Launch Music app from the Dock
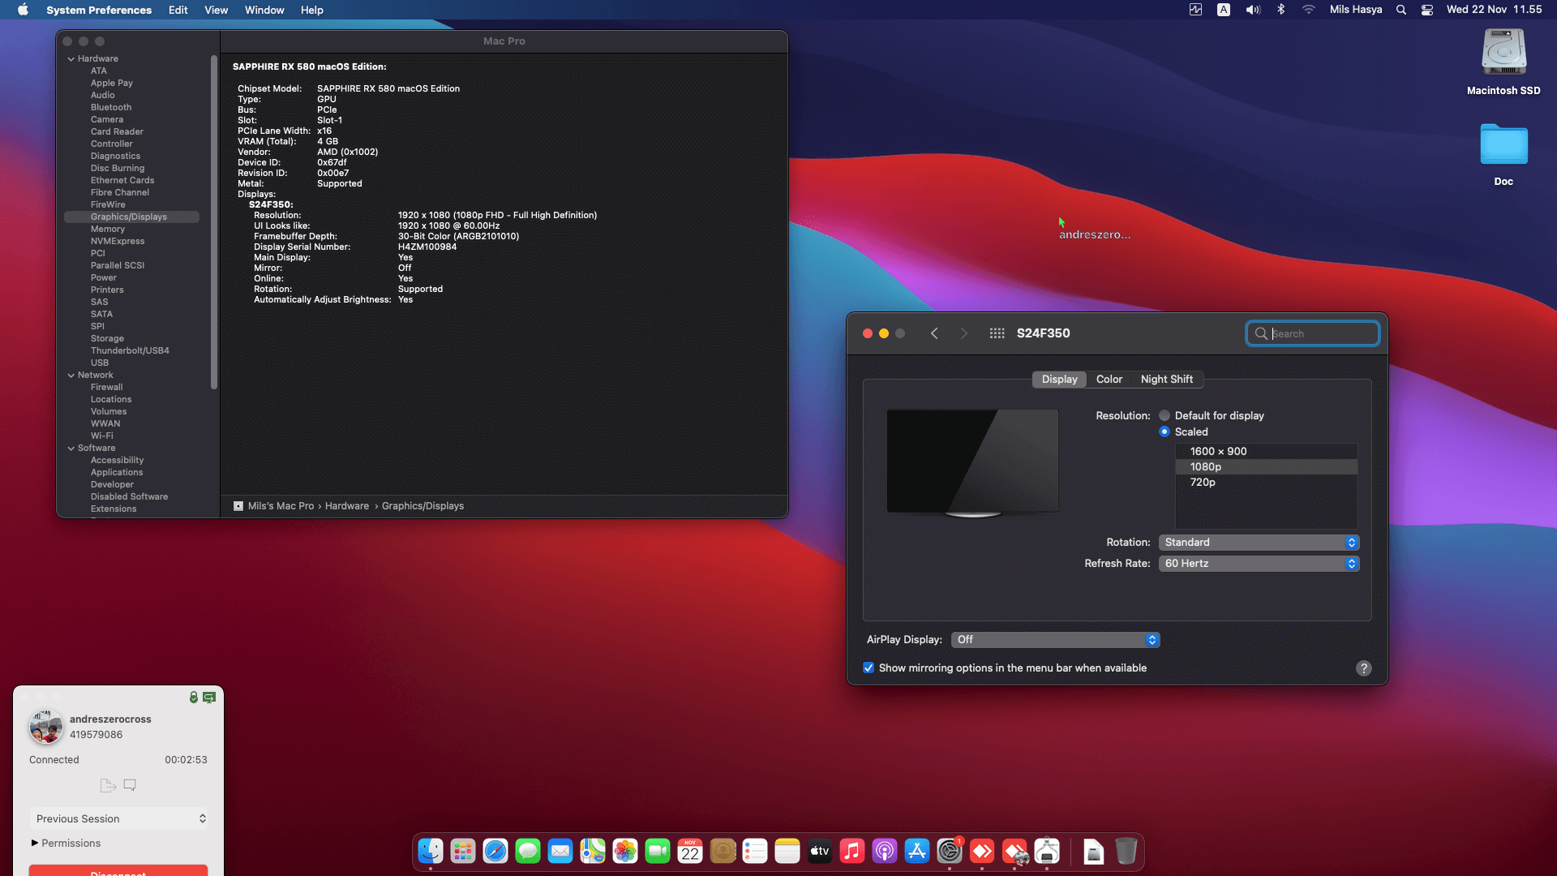1557x876 pixels. pyautogui.click(x=852, y=851)
